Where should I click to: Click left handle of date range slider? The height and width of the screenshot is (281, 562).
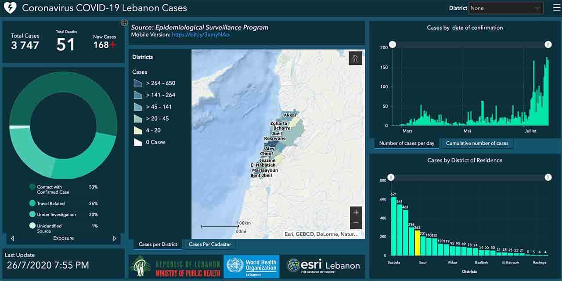[393, 44]
